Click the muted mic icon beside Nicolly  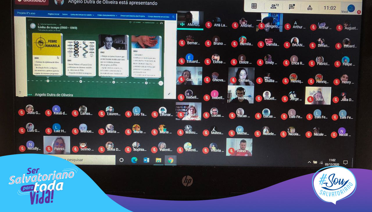(22, 149)
